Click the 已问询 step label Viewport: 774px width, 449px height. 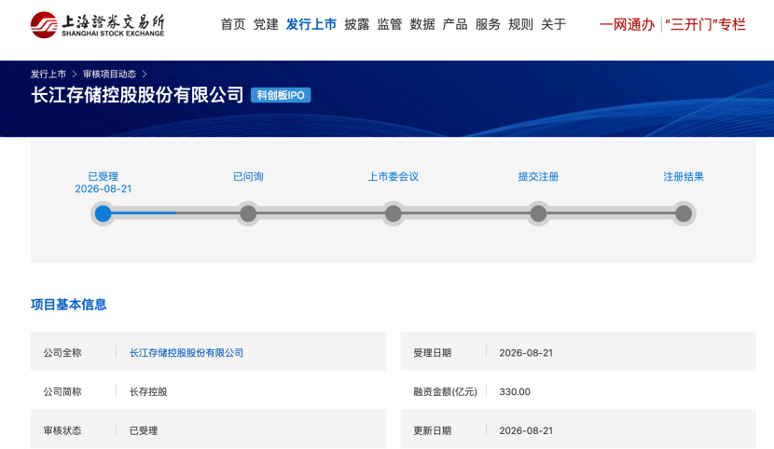point(248,176)
